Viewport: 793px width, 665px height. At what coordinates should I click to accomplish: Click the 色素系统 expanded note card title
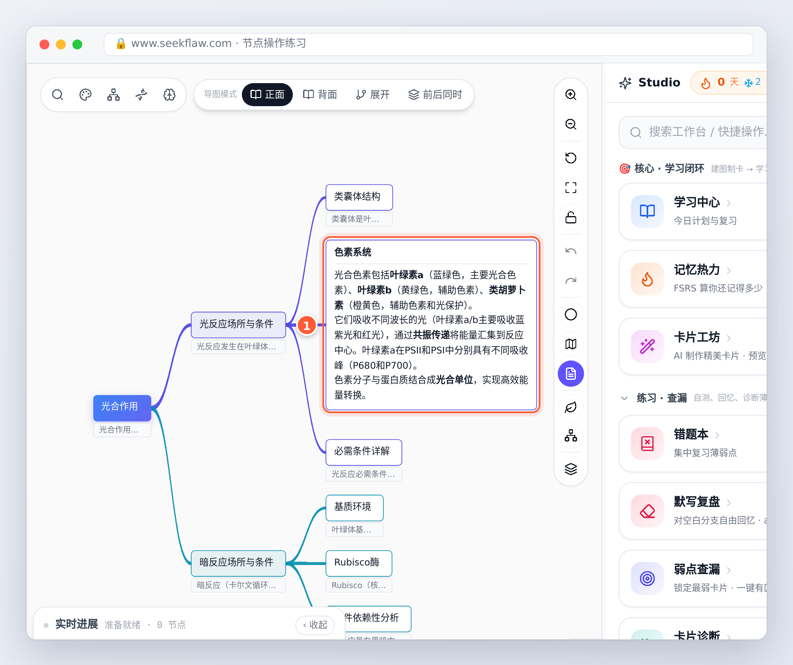(x=353, y=252)
